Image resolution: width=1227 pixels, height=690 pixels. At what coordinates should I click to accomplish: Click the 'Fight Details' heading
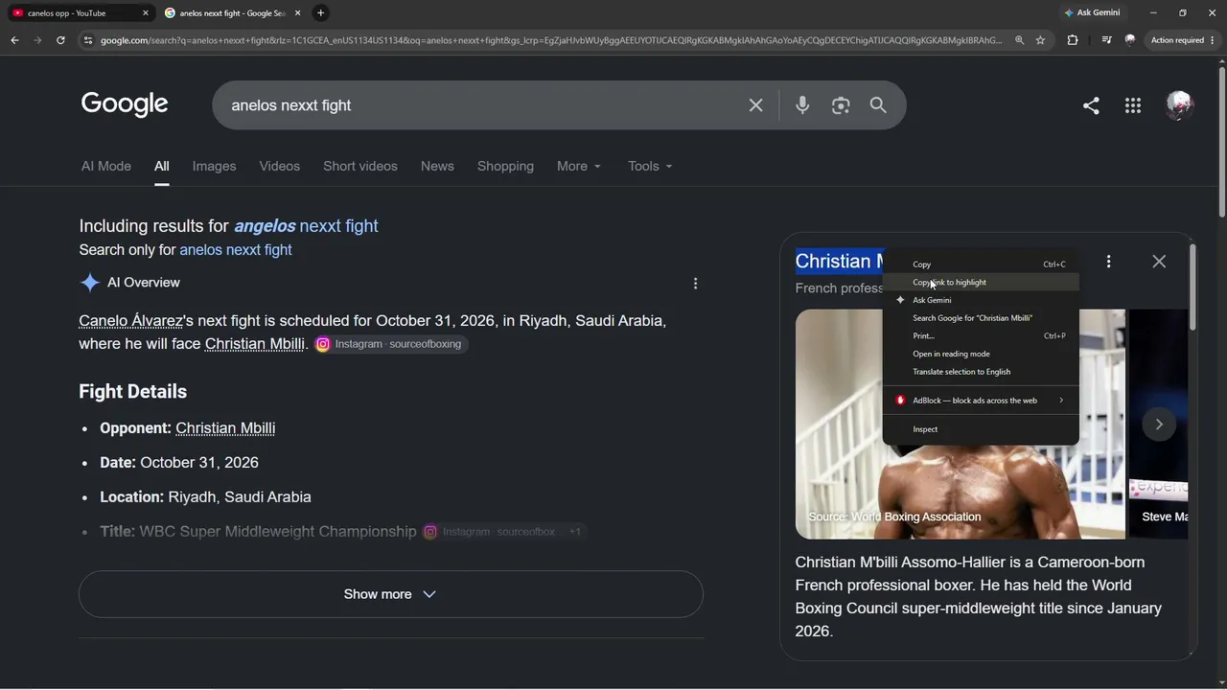tap(132, 391)
